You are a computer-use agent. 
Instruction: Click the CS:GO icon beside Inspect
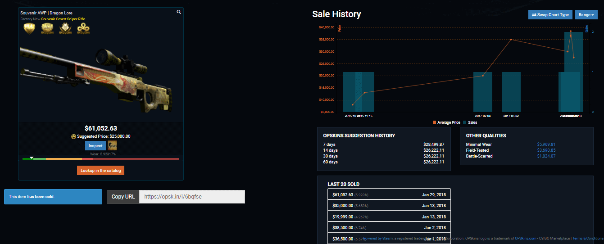[x=113, y=146]
